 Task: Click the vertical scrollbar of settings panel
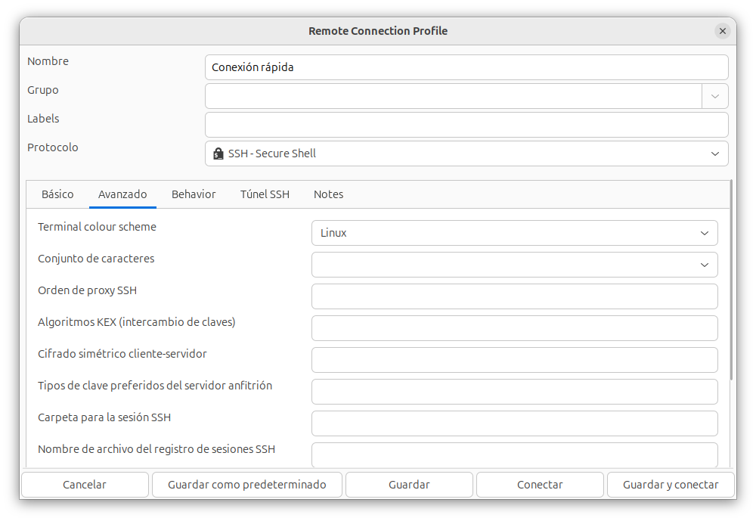coord(731,280)
